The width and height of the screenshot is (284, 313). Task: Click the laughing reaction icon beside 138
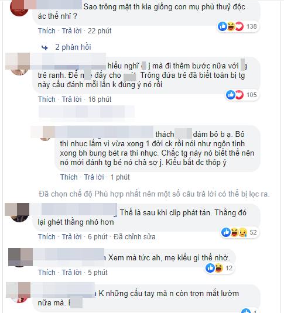coord(231,26)
